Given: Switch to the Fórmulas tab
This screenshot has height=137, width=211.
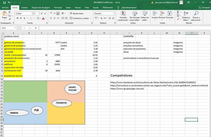Looking at the screenshot, I should pos(58,7).
